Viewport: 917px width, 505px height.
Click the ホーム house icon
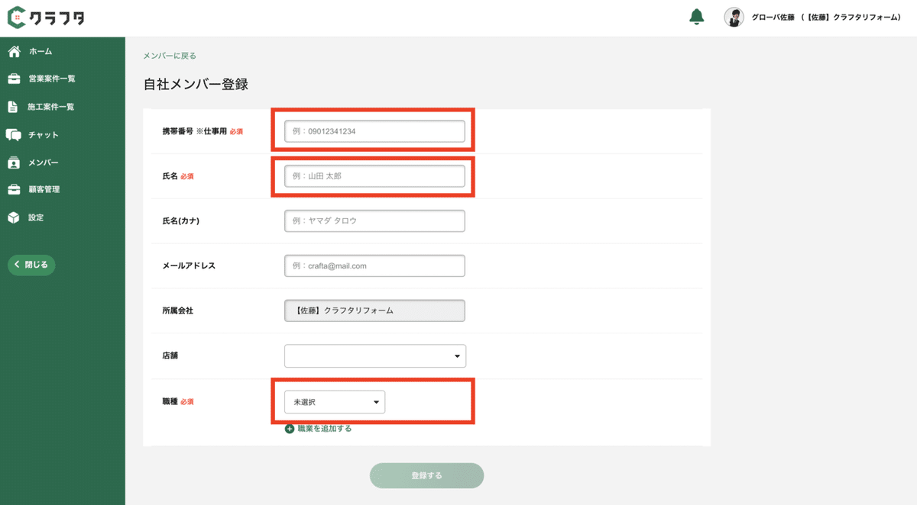[14, 51]
